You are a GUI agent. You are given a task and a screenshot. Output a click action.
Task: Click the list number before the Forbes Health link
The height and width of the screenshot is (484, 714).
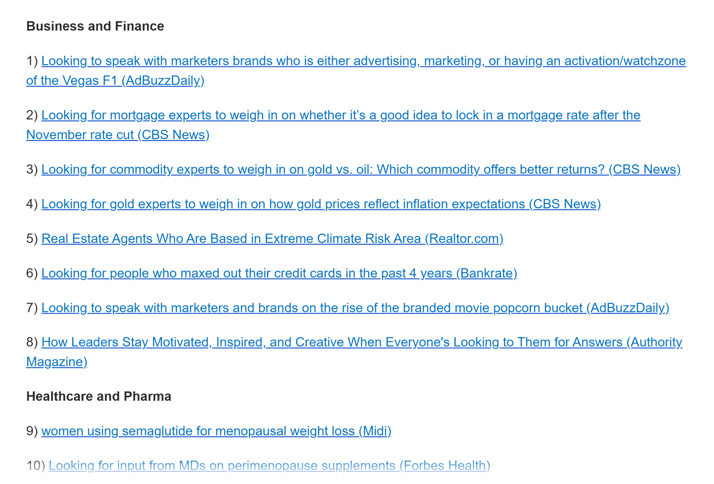click(x=35, y=466)
